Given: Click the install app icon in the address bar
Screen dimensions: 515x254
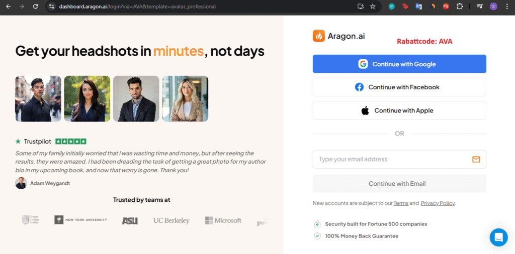Looking at the screenshot, I should pyautogui.click(x=361, y=6).
